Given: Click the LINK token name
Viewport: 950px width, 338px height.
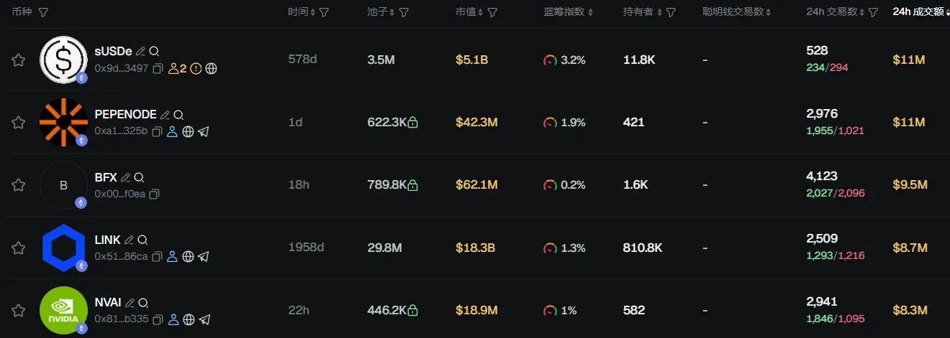Looking at the screenshot, I should (x=108, y=240).
